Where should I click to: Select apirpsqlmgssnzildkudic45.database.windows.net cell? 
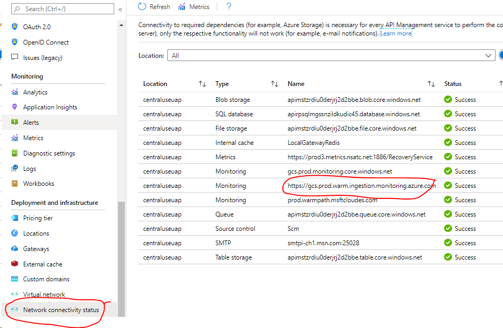coord(354,114)
